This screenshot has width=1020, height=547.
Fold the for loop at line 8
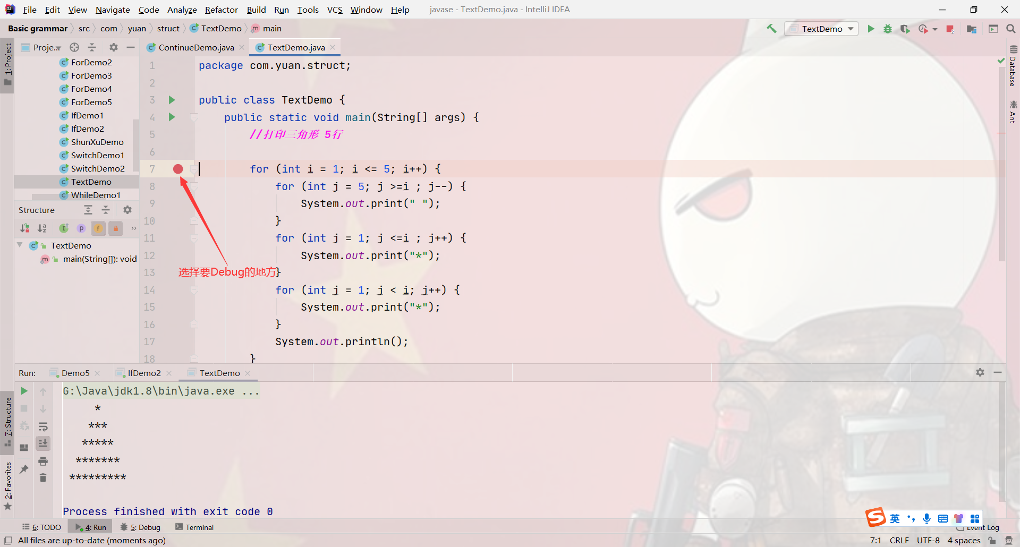194,186
